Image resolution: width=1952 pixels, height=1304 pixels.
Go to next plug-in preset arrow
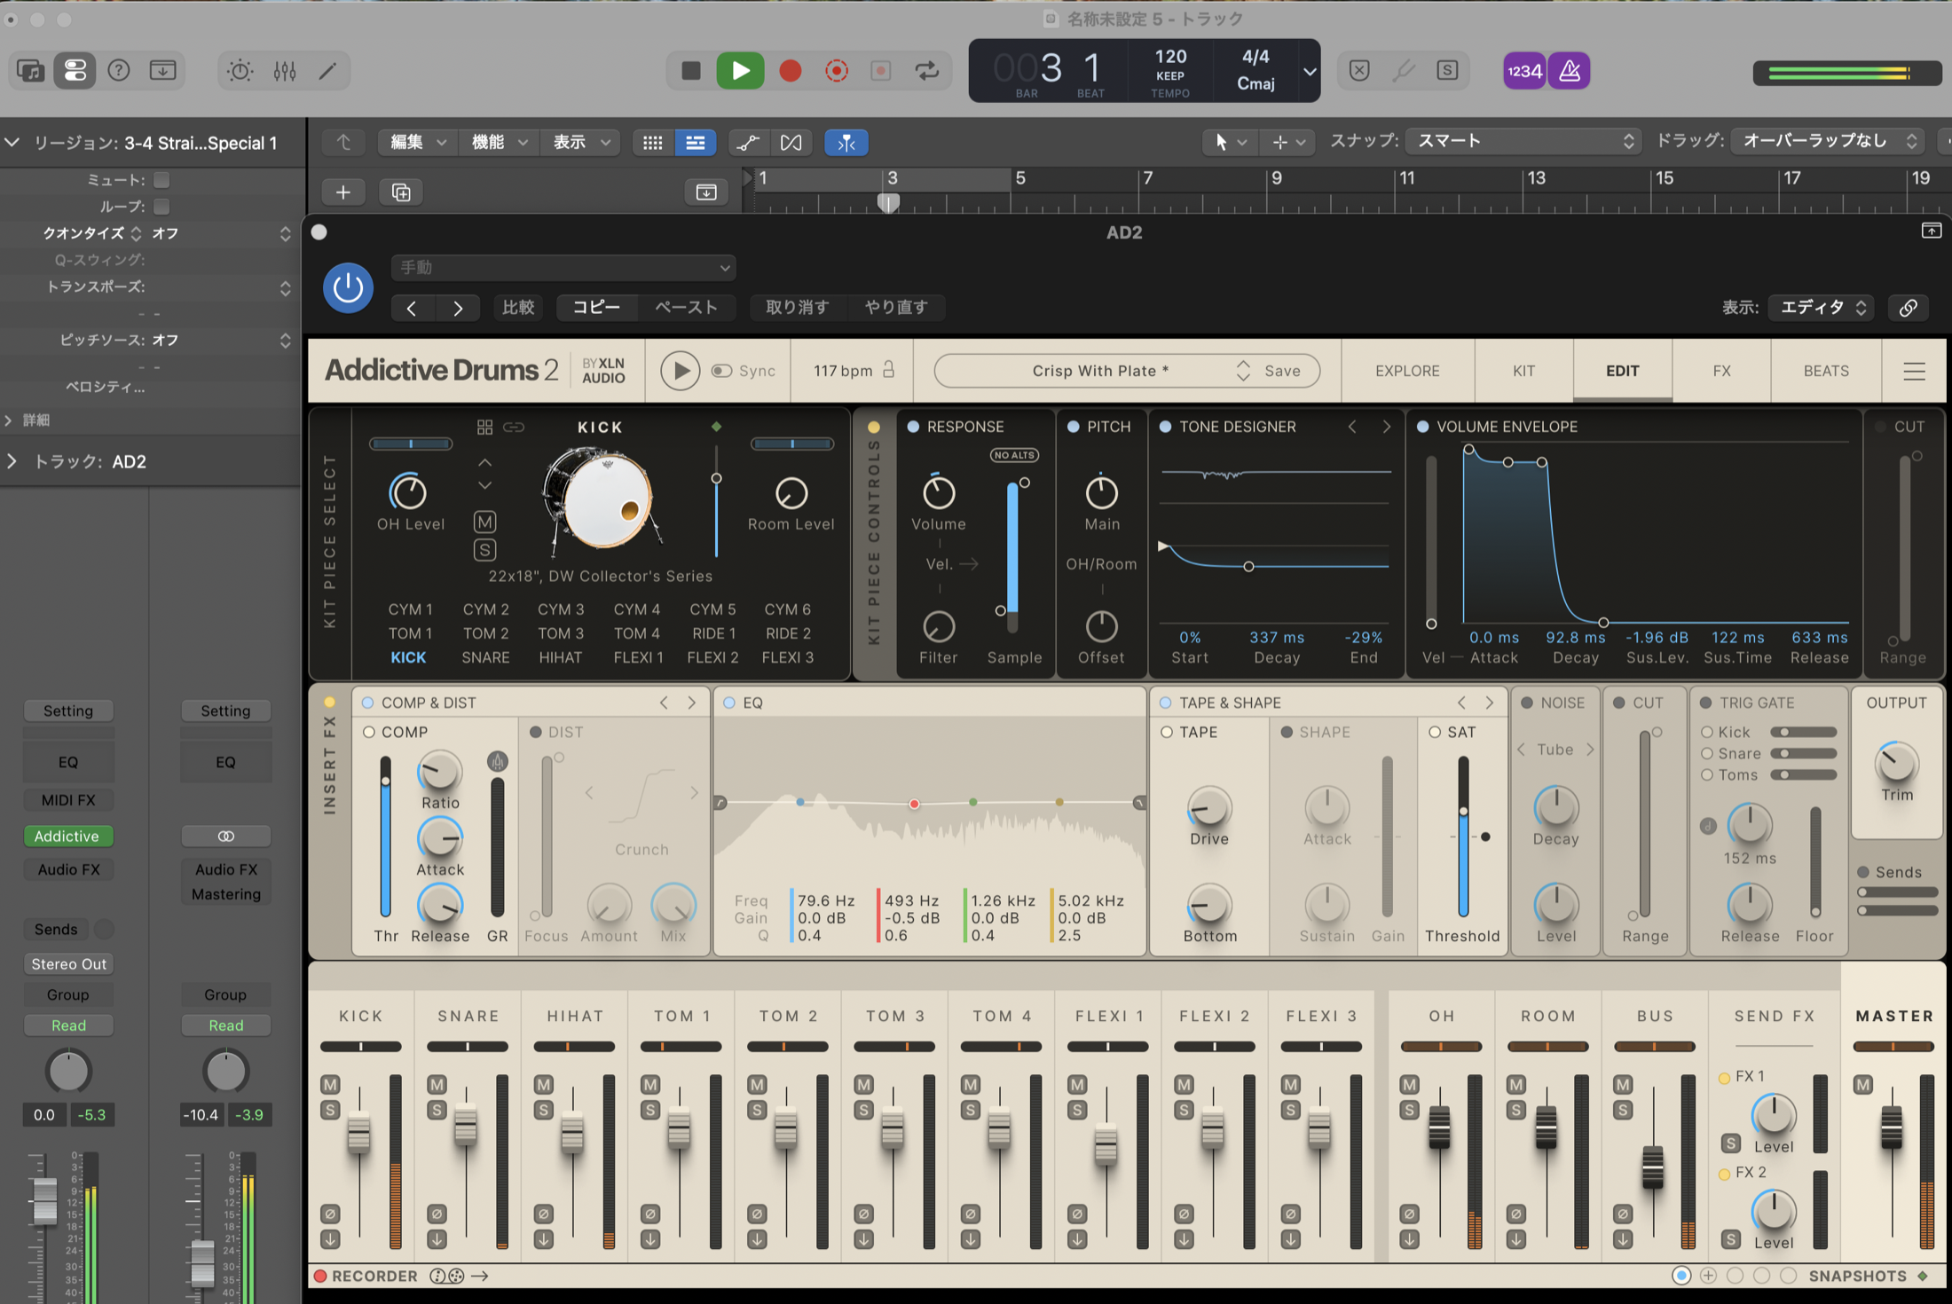pos(458,308)
